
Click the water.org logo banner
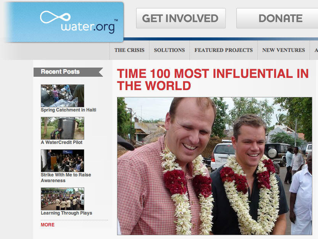[65, 22]
